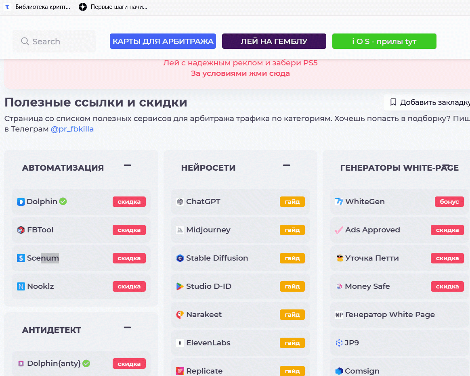The image size is (470, 376).
Task: Collapse the АНТИДЕТЕКТ section
Action: click(x=127, y=328)
